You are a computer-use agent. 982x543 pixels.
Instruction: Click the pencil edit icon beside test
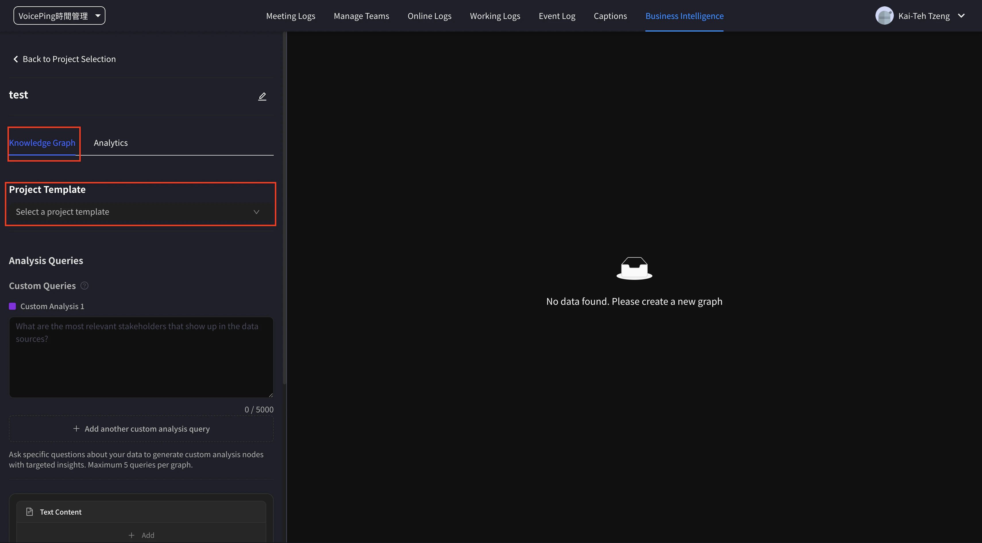click(262, 96)
